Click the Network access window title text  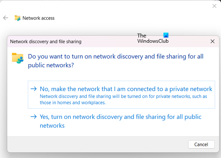39,18
